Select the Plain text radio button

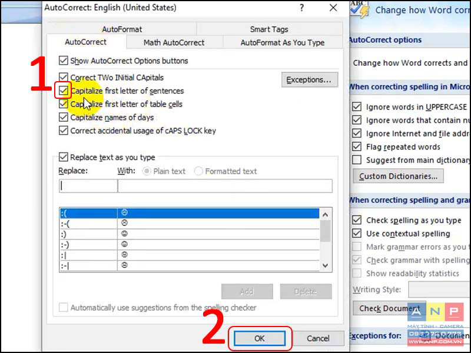pyautogui.click(x=147, y=171)
